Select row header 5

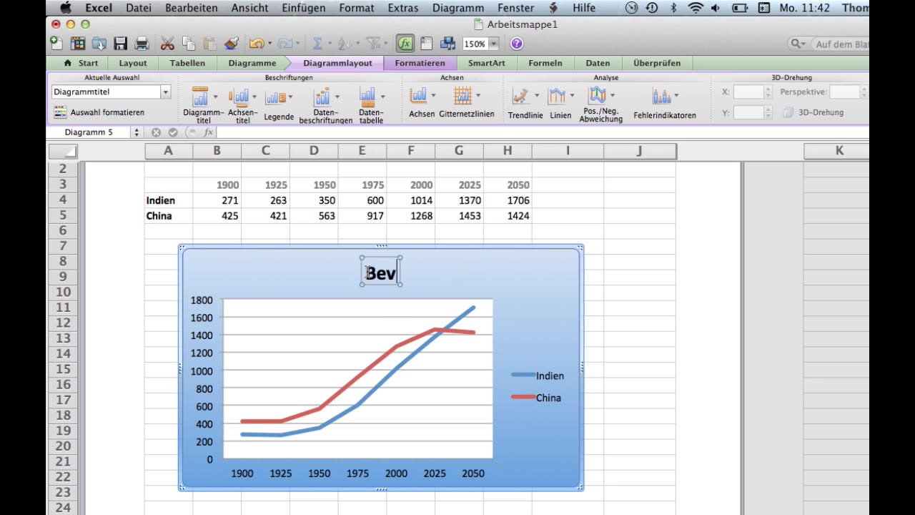(x=64, y=215)
